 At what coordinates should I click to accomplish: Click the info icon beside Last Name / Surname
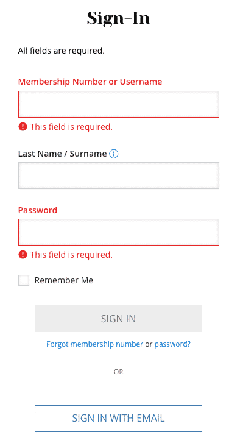113,154
